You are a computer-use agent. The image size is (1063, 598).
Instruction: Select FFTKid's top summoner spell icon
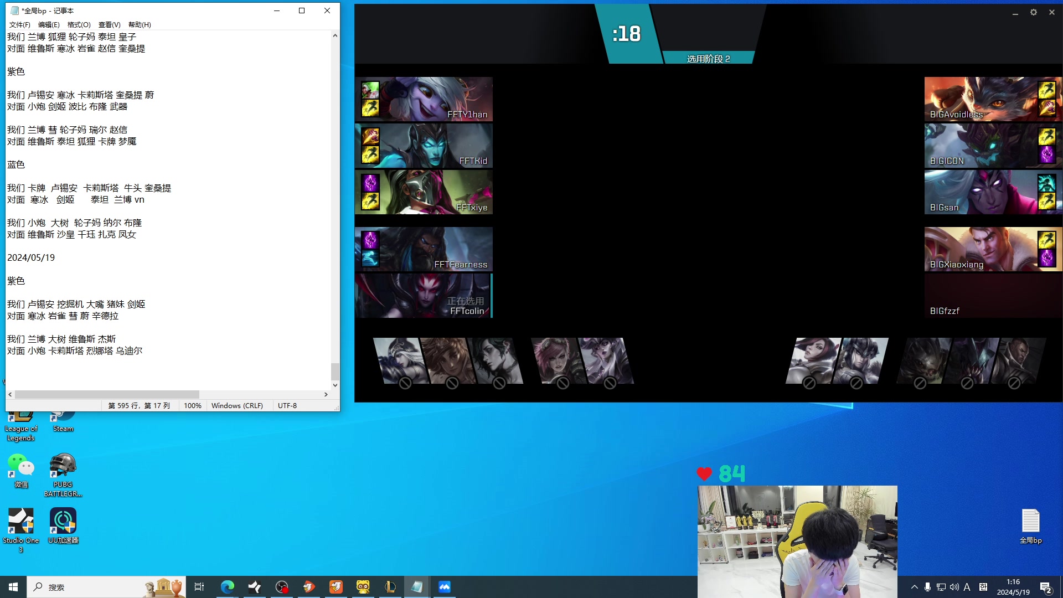point(370,136)
